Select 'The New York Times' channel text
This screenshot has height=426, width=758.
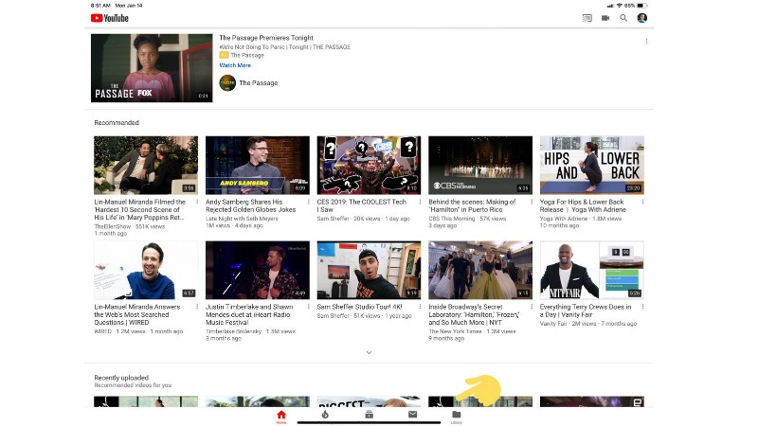pyautogui.click(x=455, y=332)
